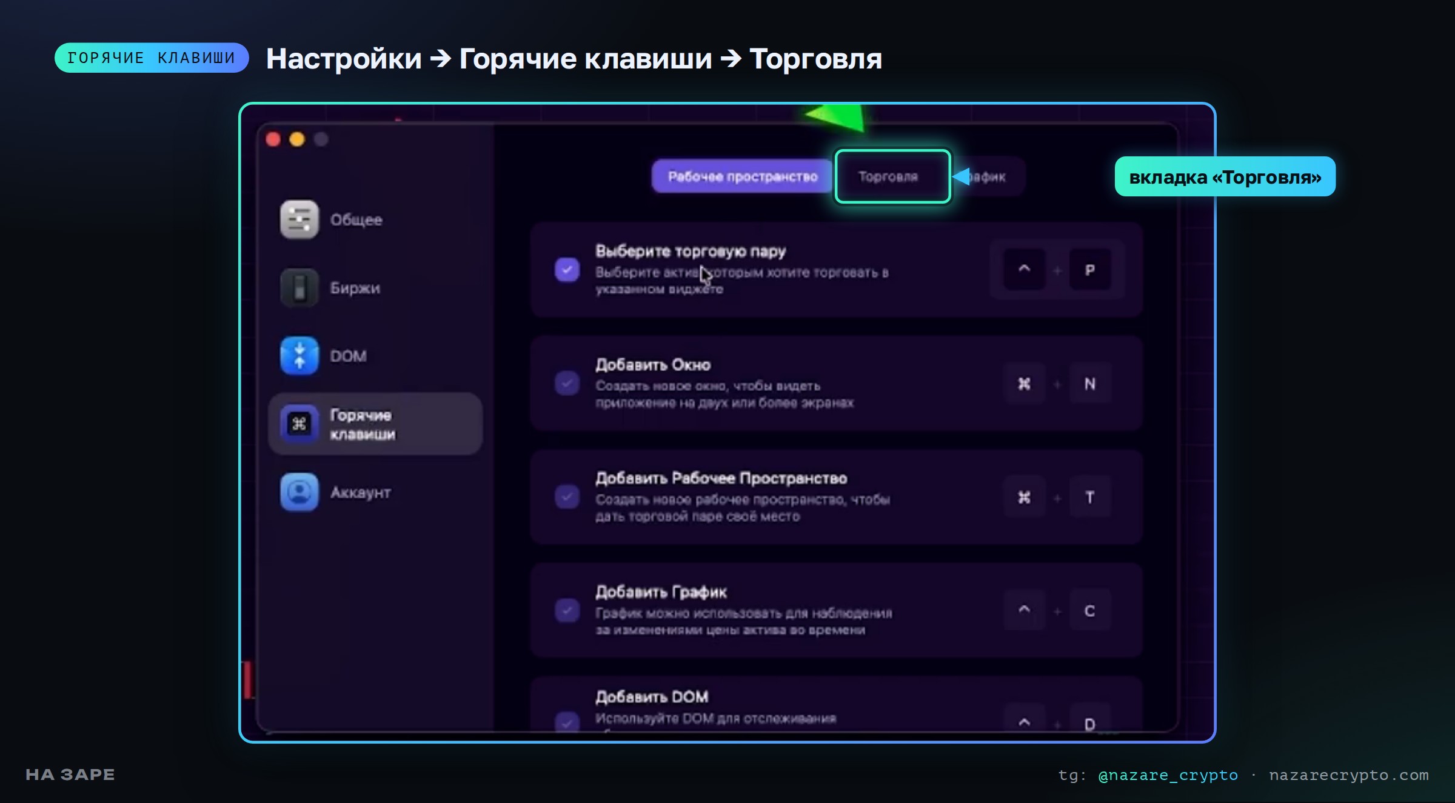The width and height of the screenshot is (1455, 803).
Task: Click Command key for Добавить Рабочее Пространство
Action: point(1024,497)
